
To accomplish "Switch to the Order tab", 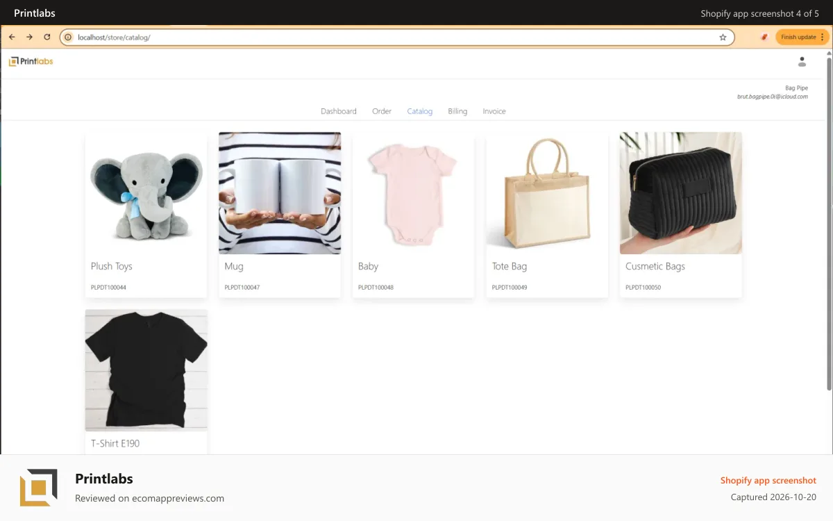I will tap(382, 111).
